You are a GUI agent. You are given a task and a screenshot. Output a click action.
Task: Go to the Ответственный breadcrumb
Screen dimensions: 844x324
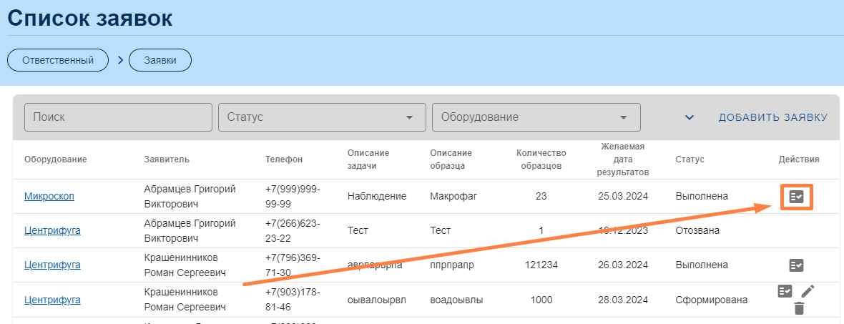tap(58, 60)
